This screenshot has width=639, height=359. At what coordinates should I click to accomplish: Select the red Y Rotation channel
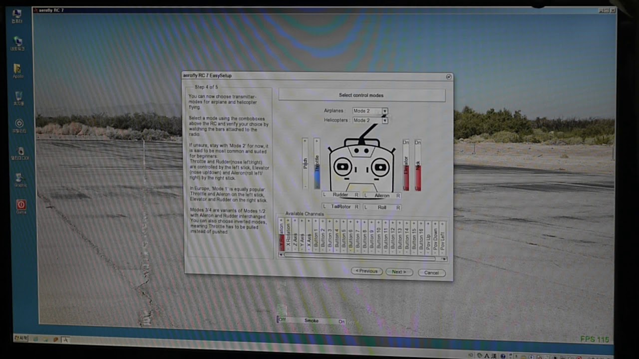pos(282,234)
